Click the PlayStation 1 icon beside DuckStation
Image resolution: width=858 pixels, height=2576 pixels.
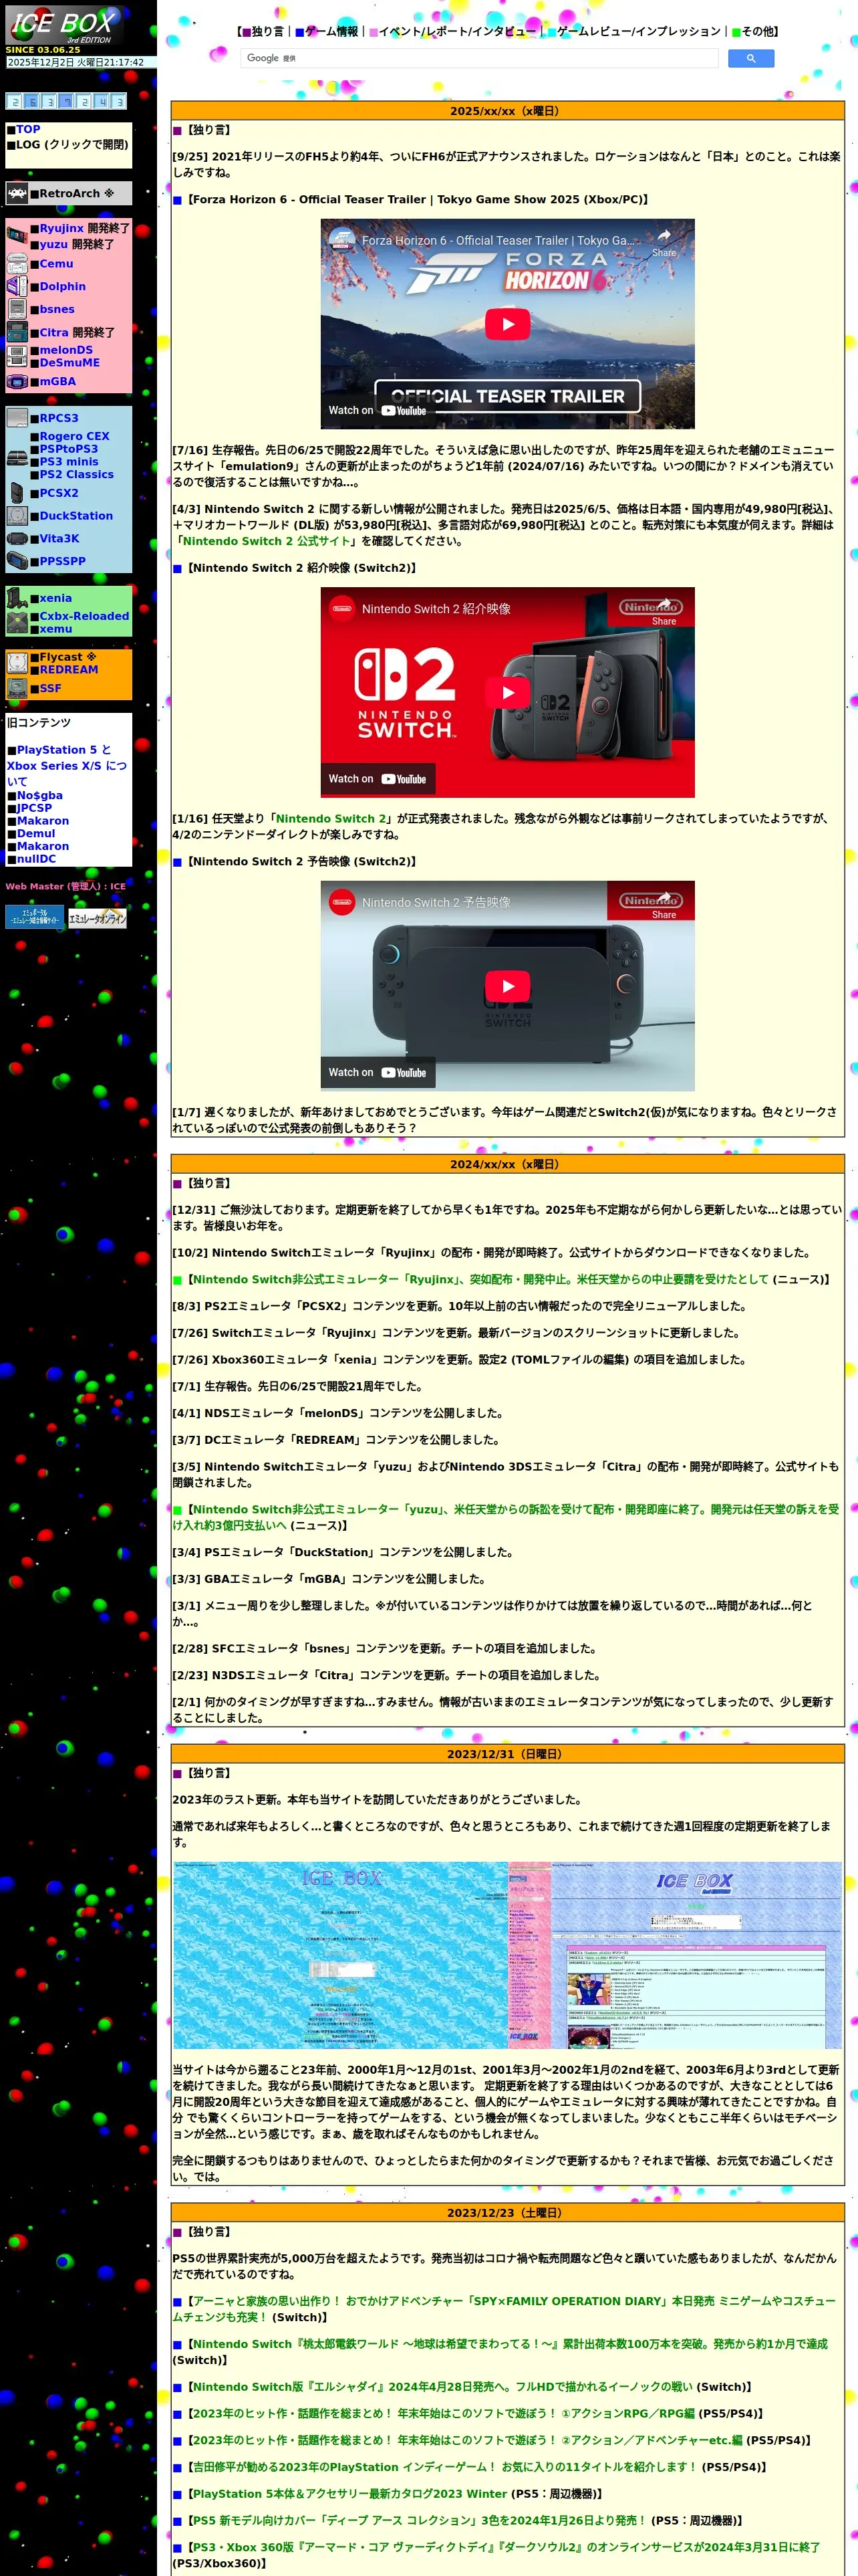[17, 515]
